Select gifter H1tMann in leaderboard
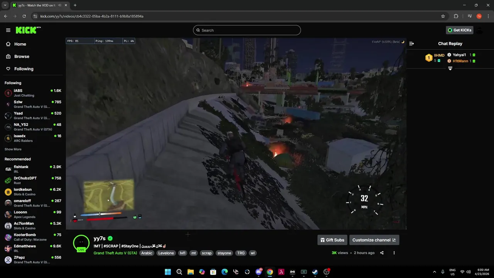 pos(462,61)
